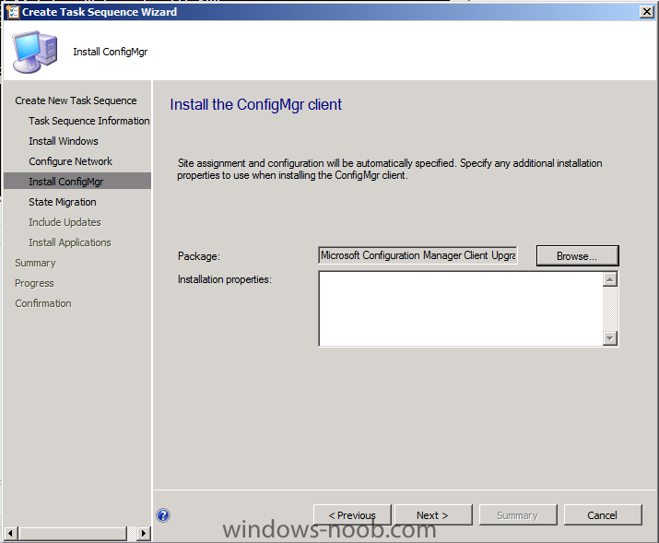Click the Package name field
Viewport: 659px width, 543px height.
tap(418, 255)
